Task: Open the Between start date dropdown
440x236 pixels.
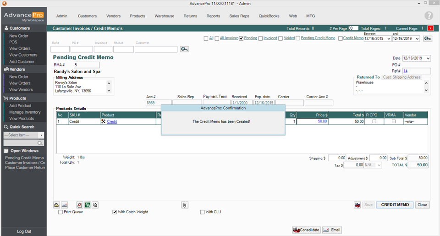Action: pyautogui.click(x=388, y=39)
